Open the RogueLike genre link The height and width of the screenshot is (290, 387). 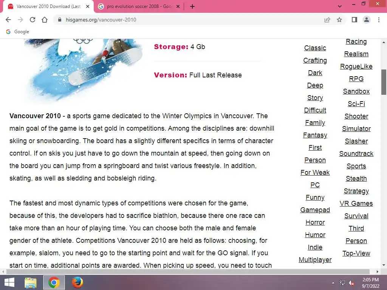coord(356,66)
